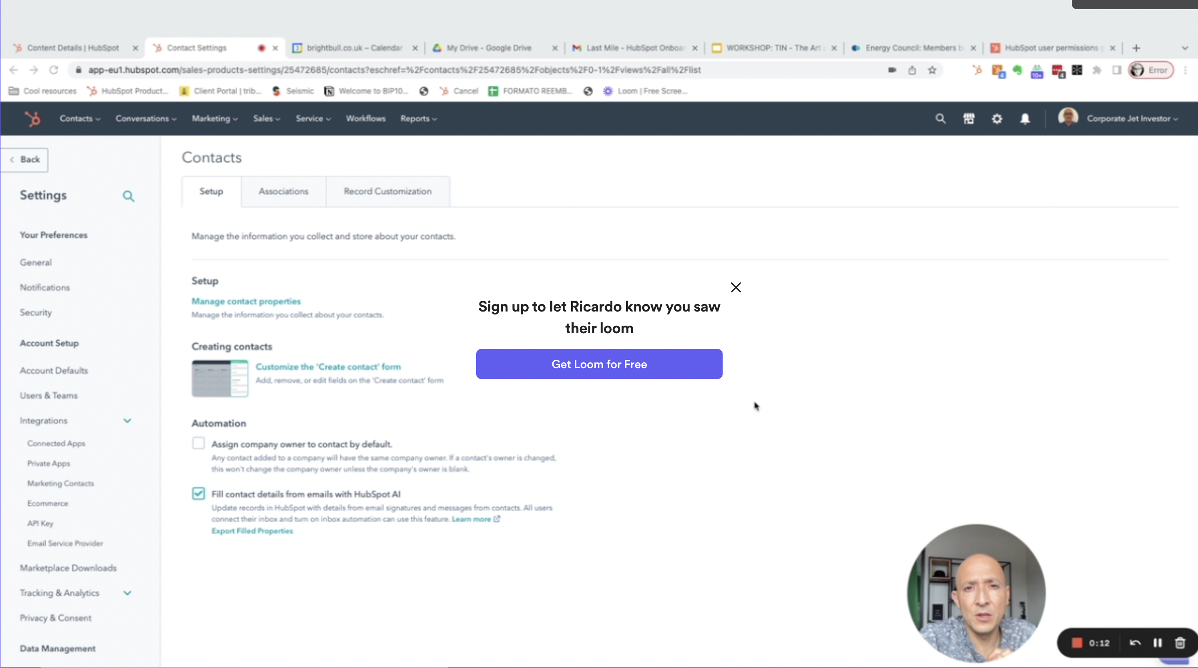Stop the Loom recording

coord(1076,643)
